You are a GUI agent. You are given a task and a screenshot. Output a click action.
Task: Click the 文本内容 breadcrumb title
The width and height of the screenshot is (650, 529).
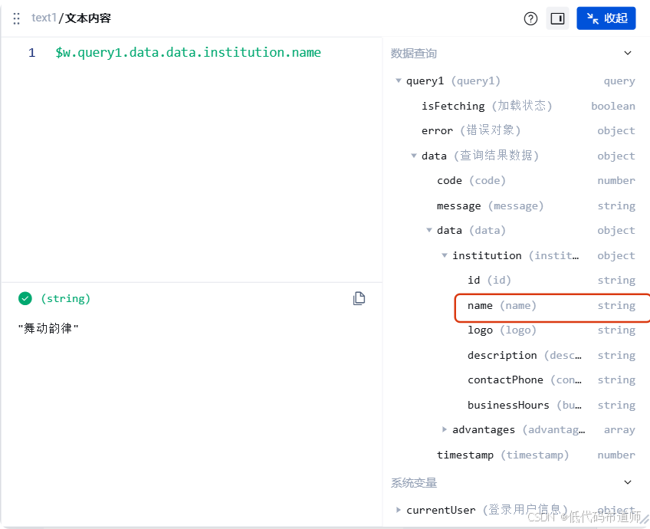point(88,18)
